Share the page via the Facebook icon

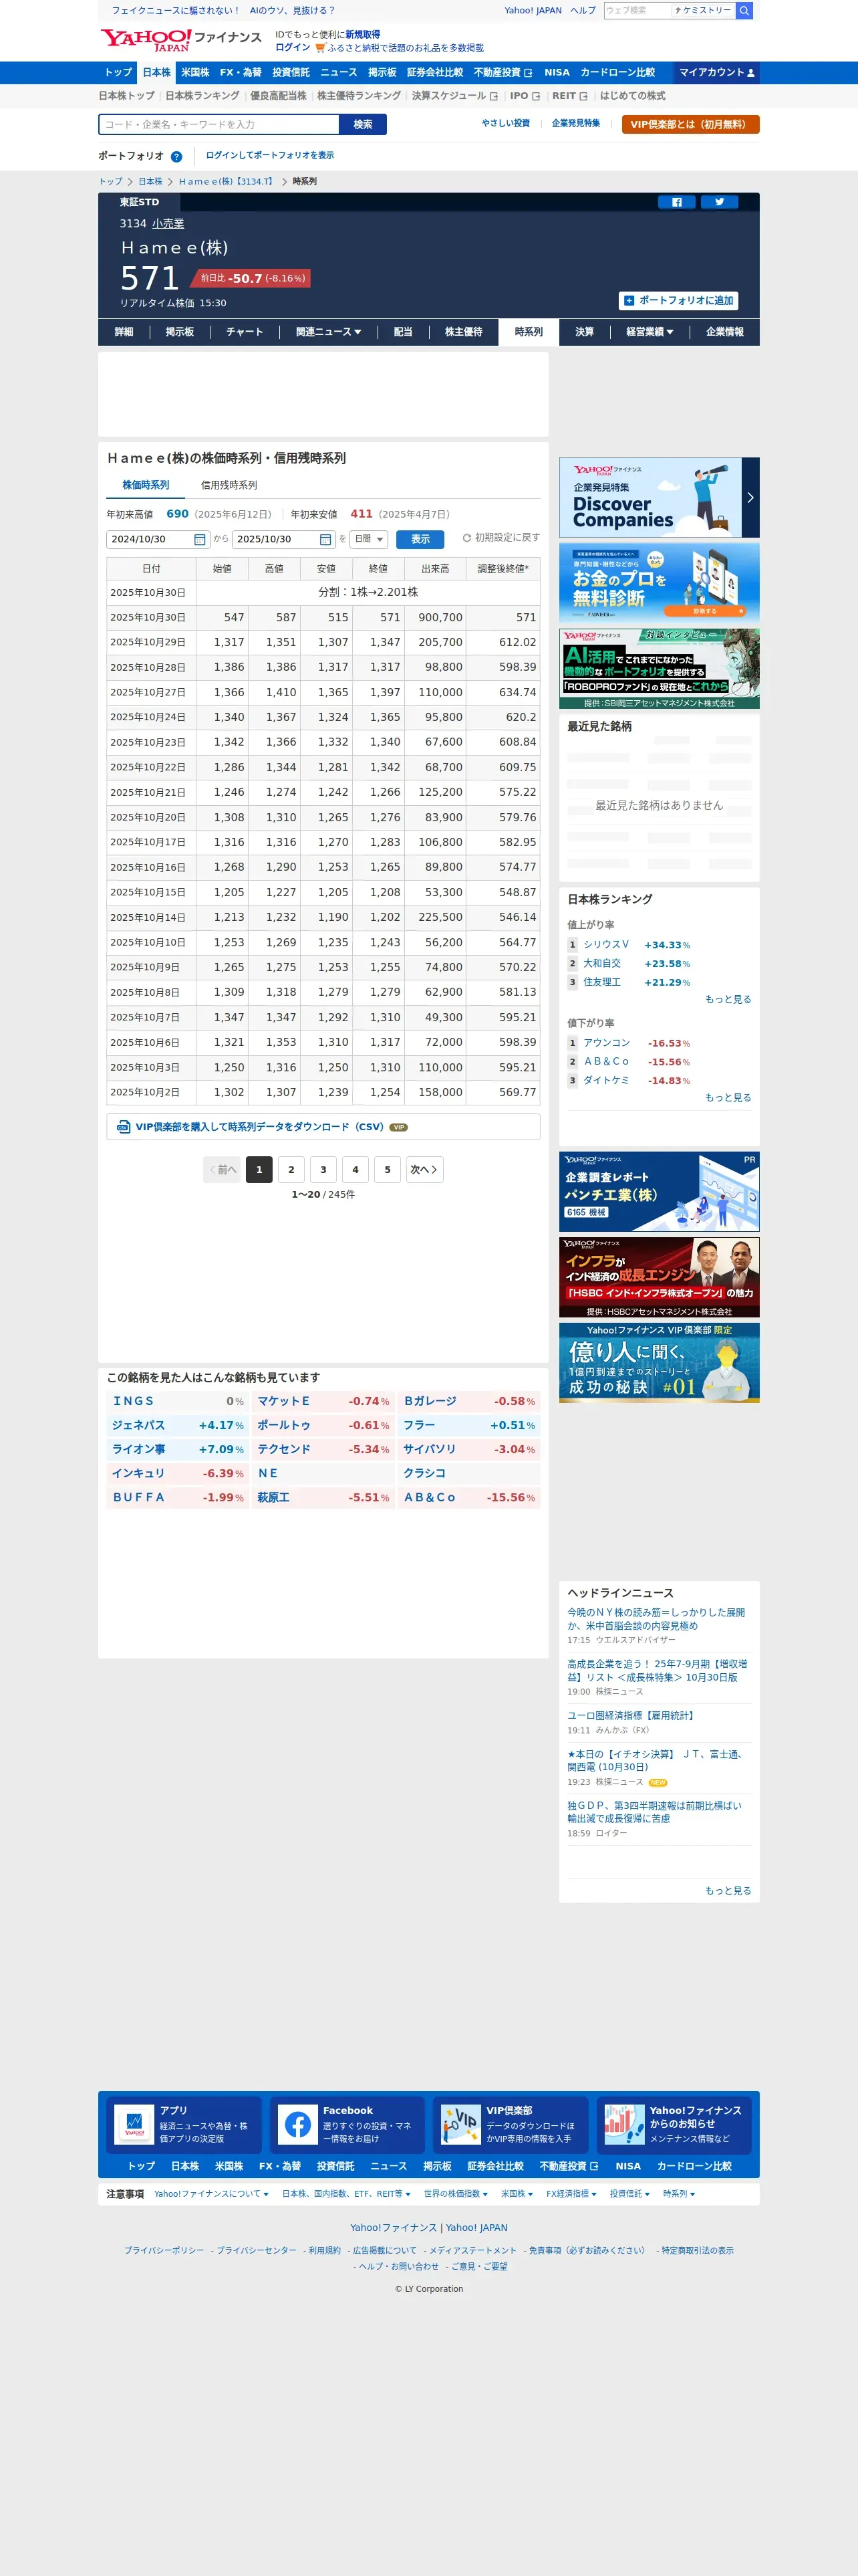[x=676, y=202]
